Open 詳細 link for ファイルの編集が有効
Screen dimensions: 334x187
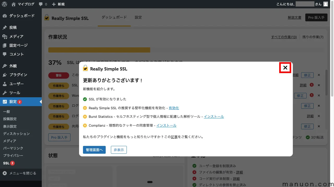[240, 172]
